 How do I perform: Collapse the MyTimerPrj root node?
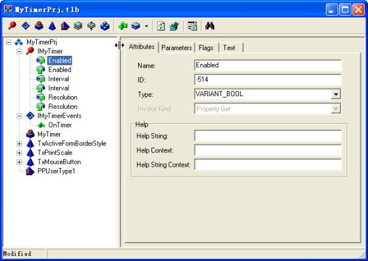click(x=9, y=42)
